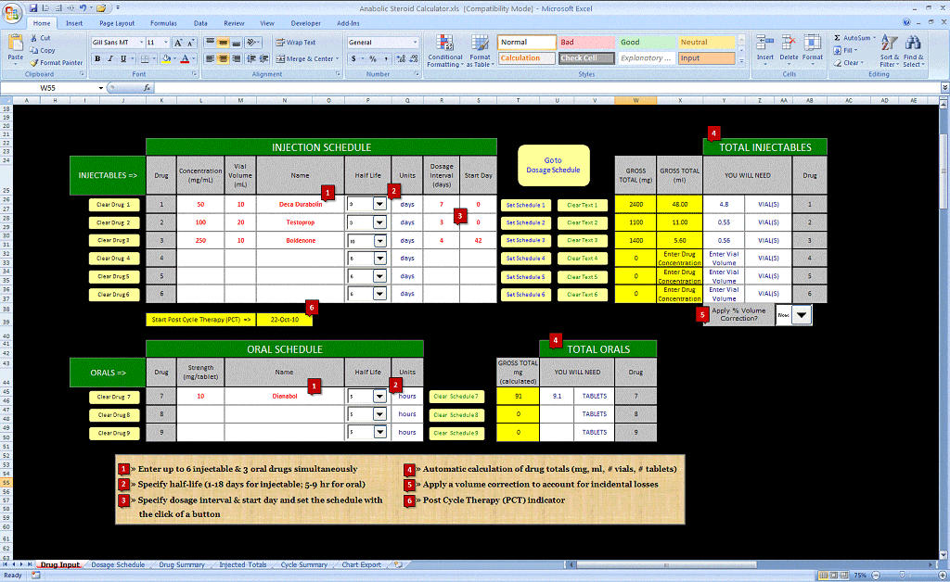
Task: Open the Page Layout ribbon tab
Action: [x=117, y=23]
